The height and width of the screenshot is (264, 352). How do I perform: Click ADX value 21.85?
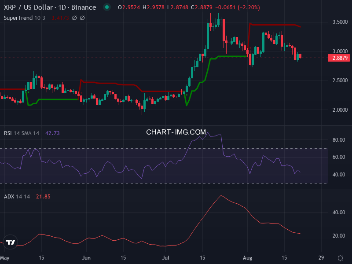click(x=43, y=197)
